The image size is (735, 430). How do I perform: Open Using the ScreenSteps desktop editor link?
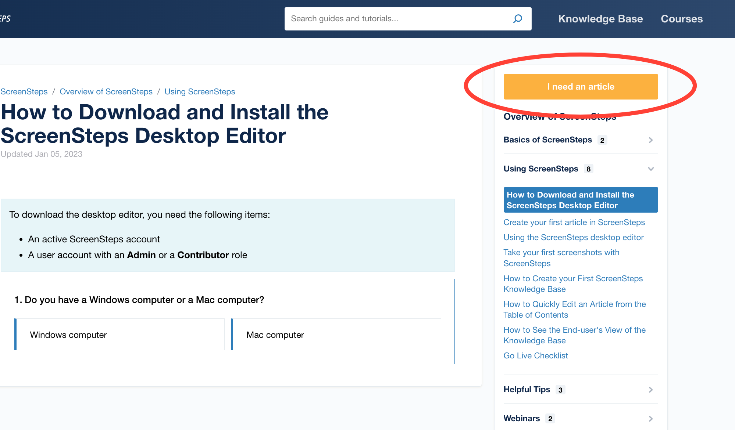tap(573, 237)
